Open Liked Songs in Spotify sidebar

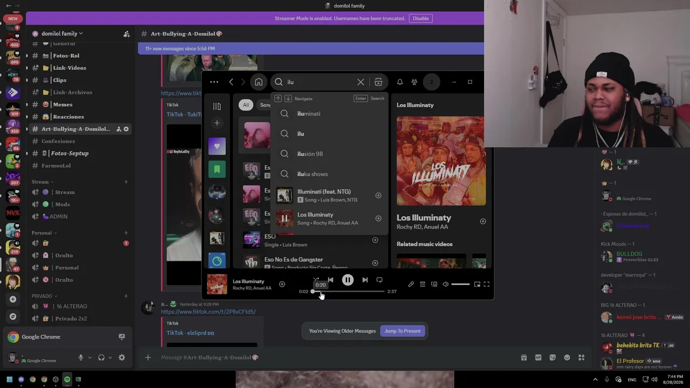pyautogui.click(x=217, y=146)
